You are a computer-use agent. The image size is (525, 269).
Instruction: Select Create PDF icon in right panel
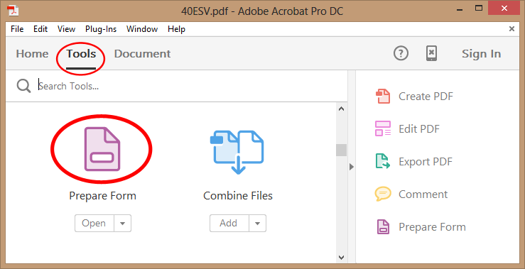tap(383, 97)
